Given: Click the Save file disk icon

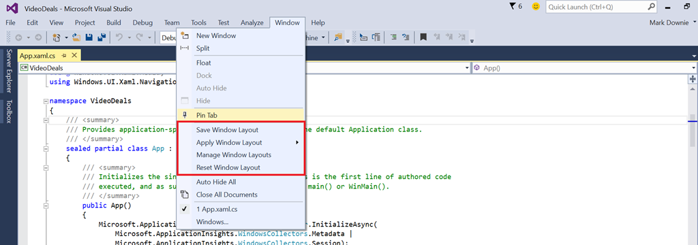Looking at the screenshot, I should (x=89, y=38).
